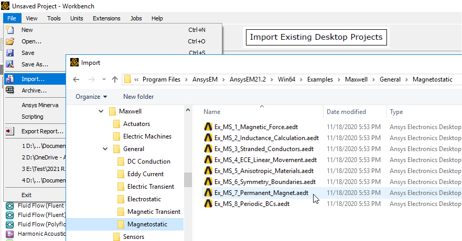
Task: Click the Actuators folder icon
Action: point(116,124)
